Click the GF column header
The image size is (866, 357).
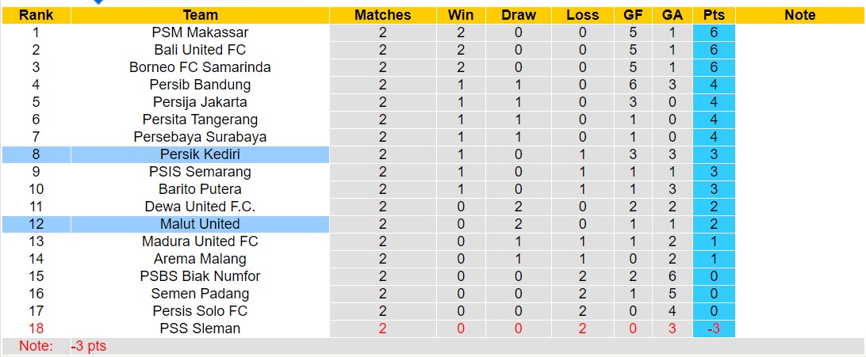(x=633, y=15)
